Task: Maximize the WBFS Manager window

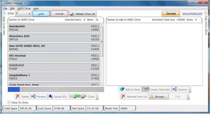Action: click(196, 3)
